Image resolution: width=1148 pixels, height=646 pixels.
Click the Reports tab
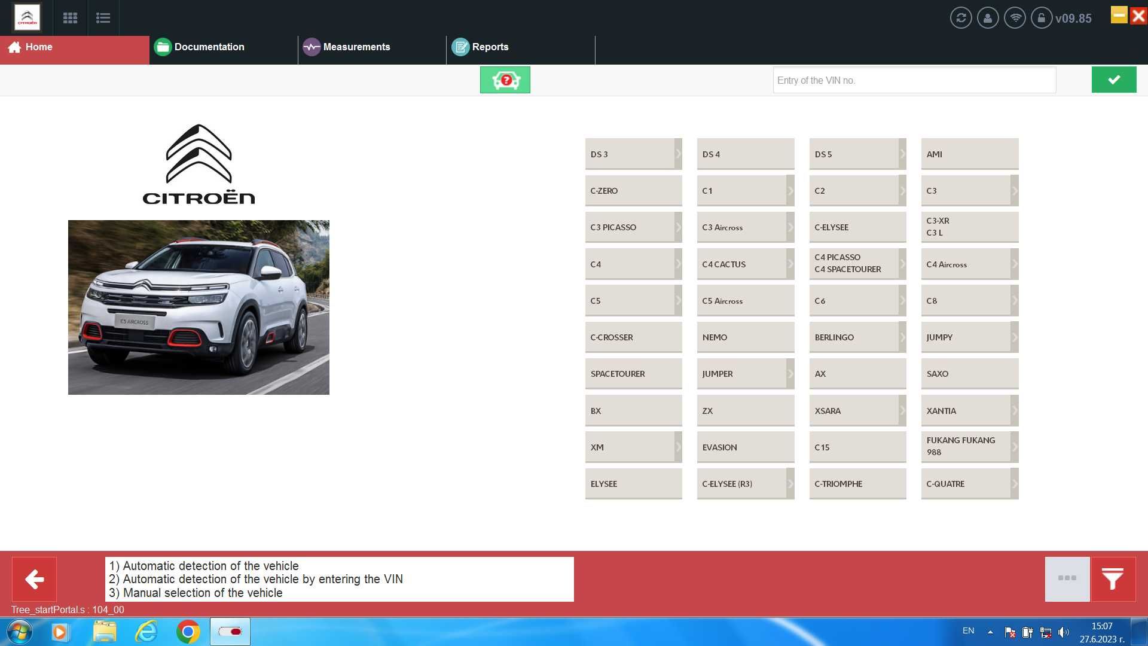(x=490, y=47)
